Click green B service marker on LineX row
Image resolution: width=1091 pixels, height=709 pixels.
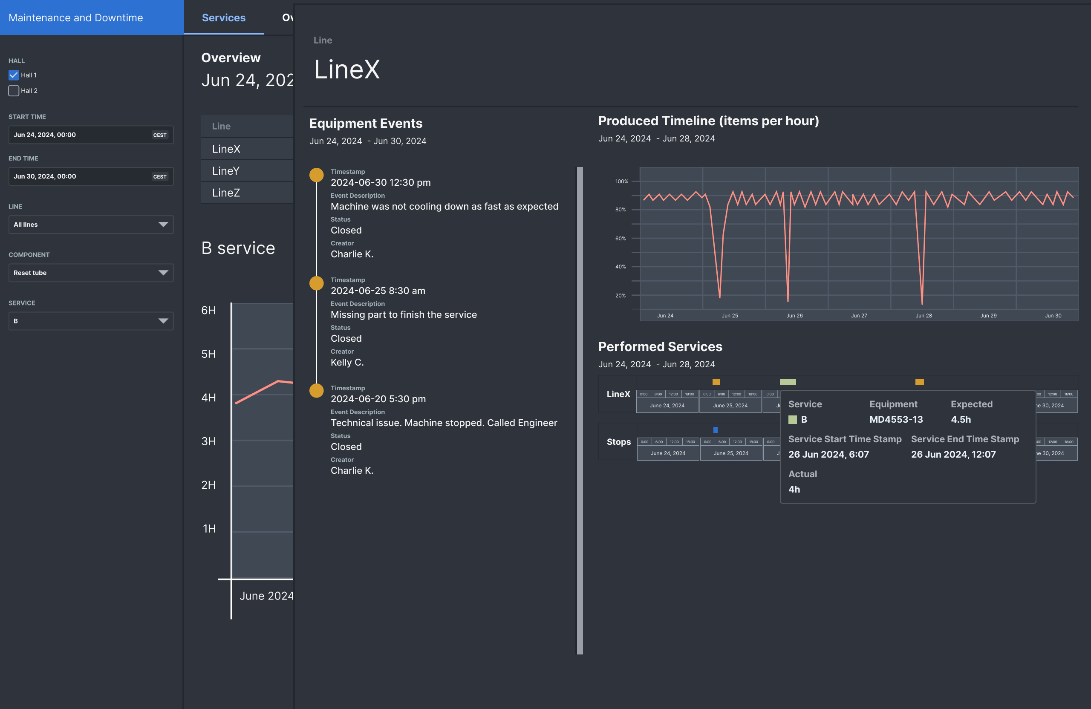coord(788,382)
